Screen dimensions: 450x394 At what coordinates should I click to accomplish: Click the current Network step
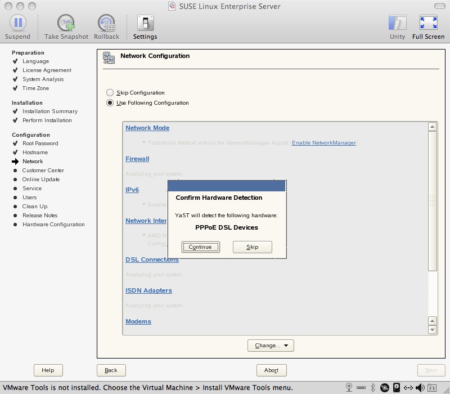[x=33, y=162]
